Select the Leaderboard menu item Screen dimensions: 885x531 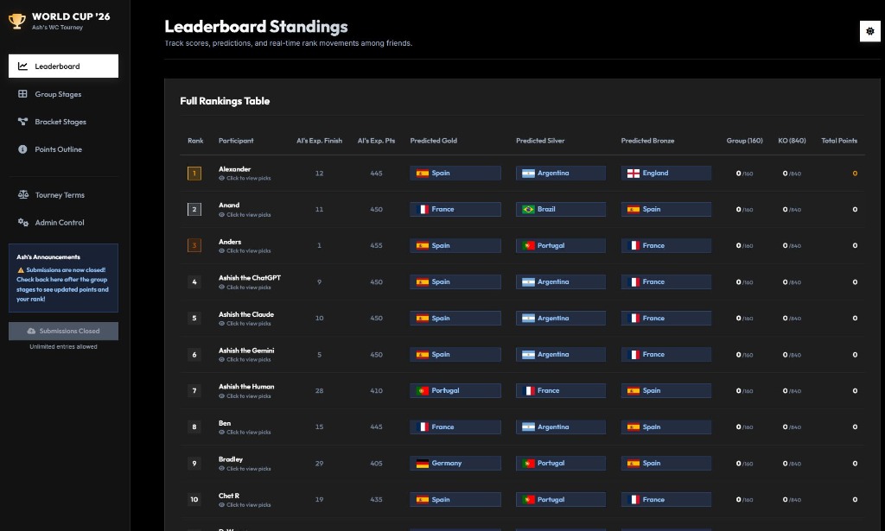63,66
